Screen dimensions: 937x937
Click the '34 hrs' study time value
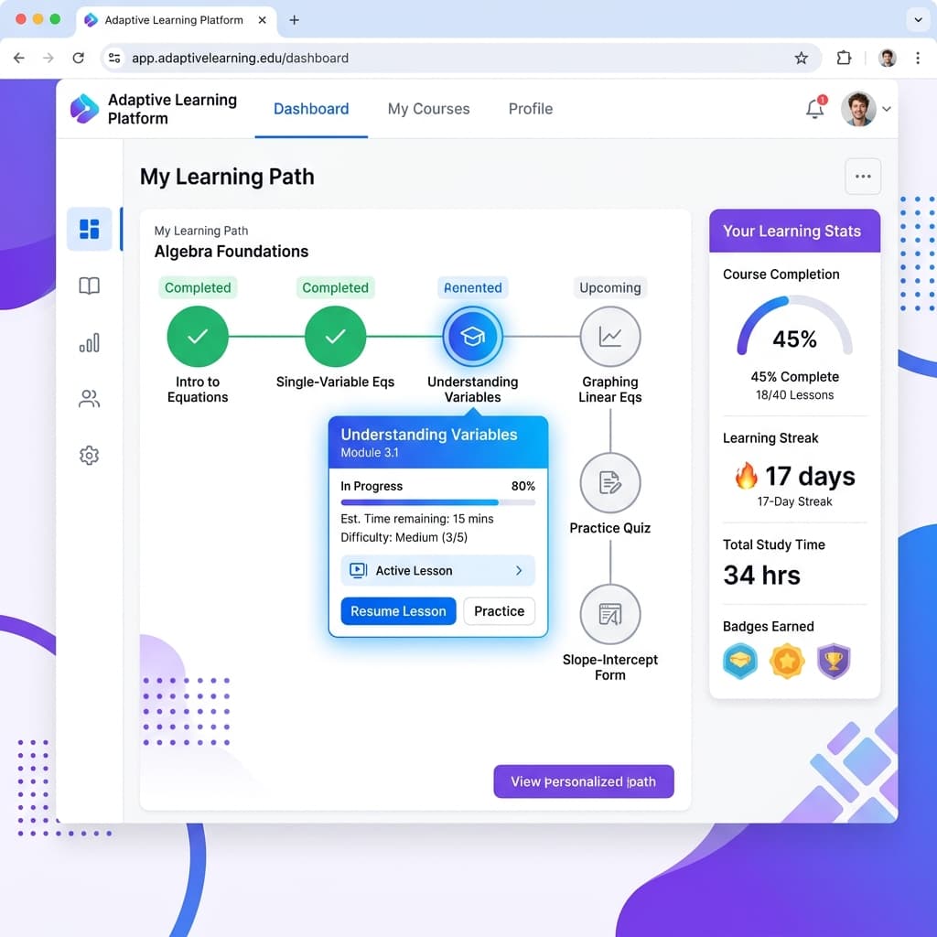click(x=761, y=575)
